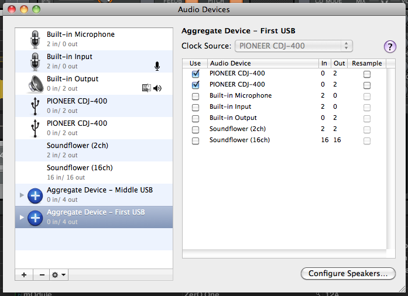Click the Built-in Microphone device icon

tap(36, 40)
